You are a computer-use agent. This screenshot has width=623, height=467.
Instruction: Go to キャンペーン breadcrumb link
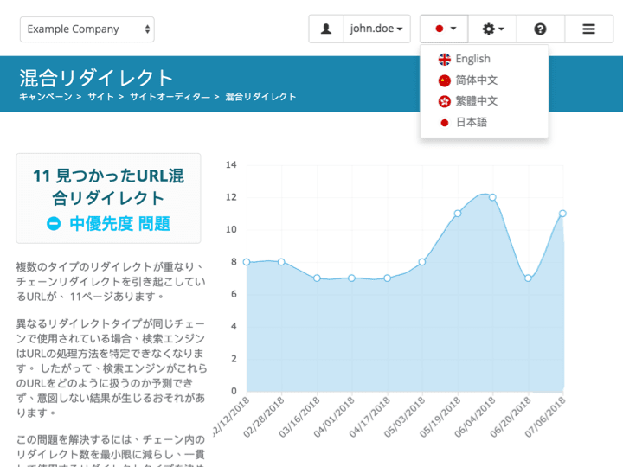(46, 97)
